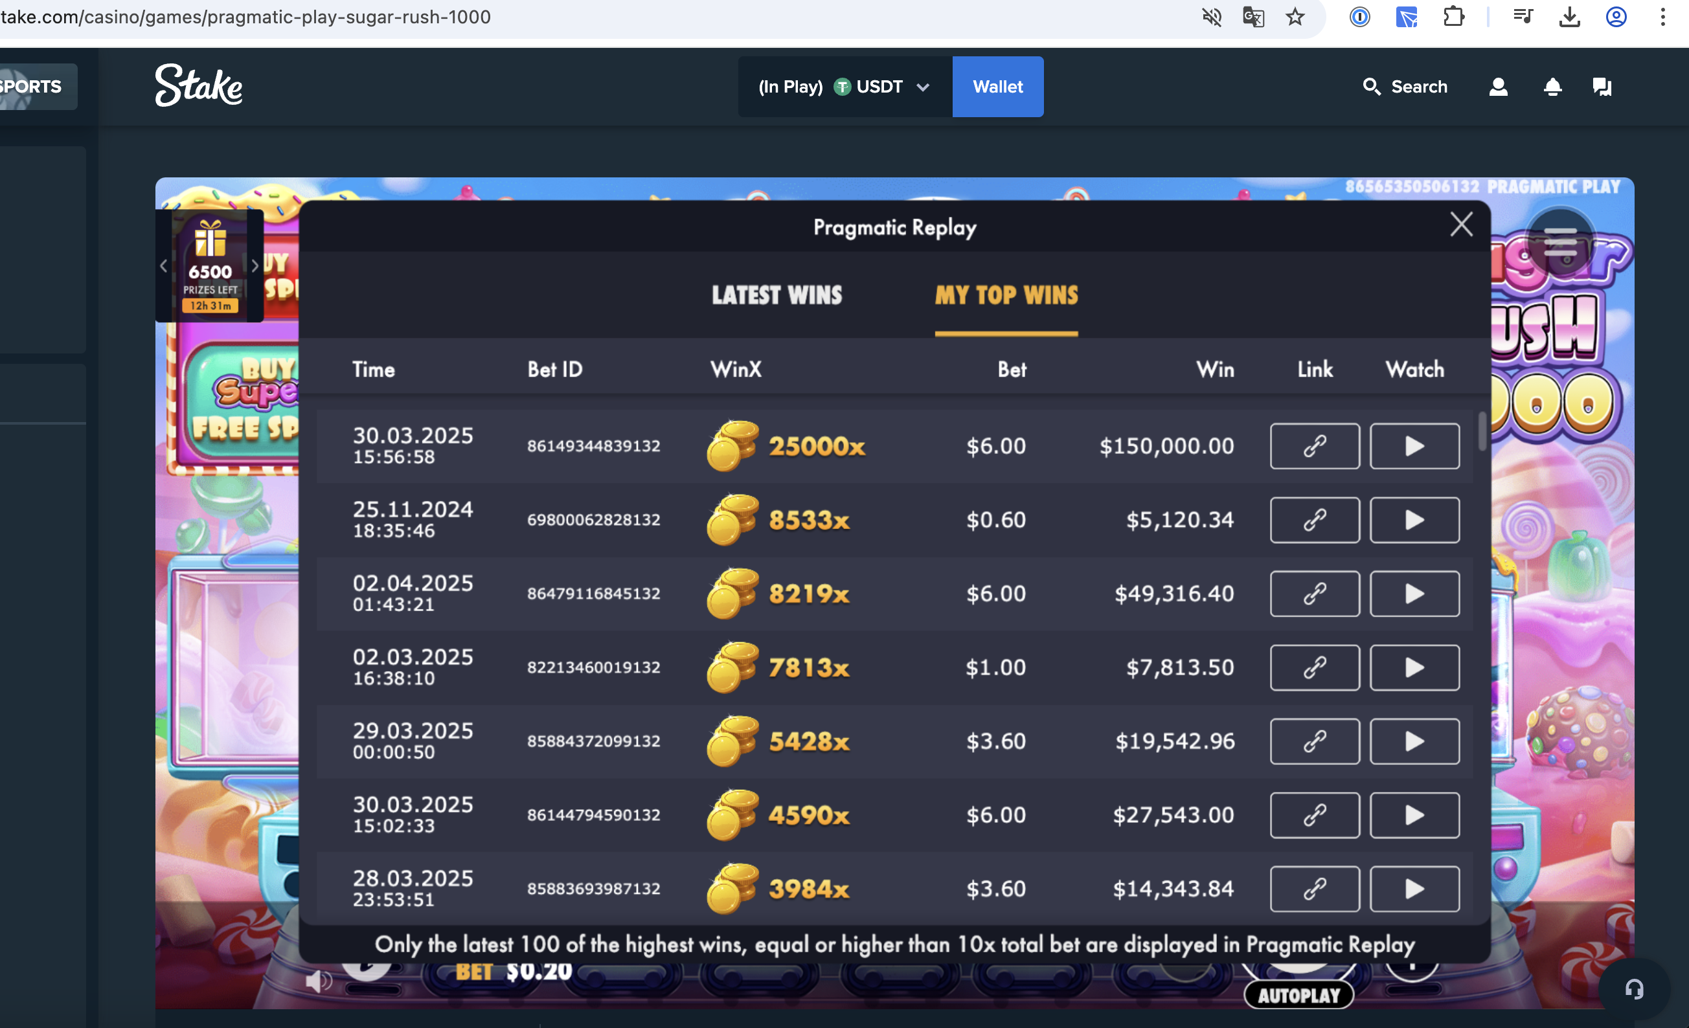Open the media controls icon

tap(1523, 16)
